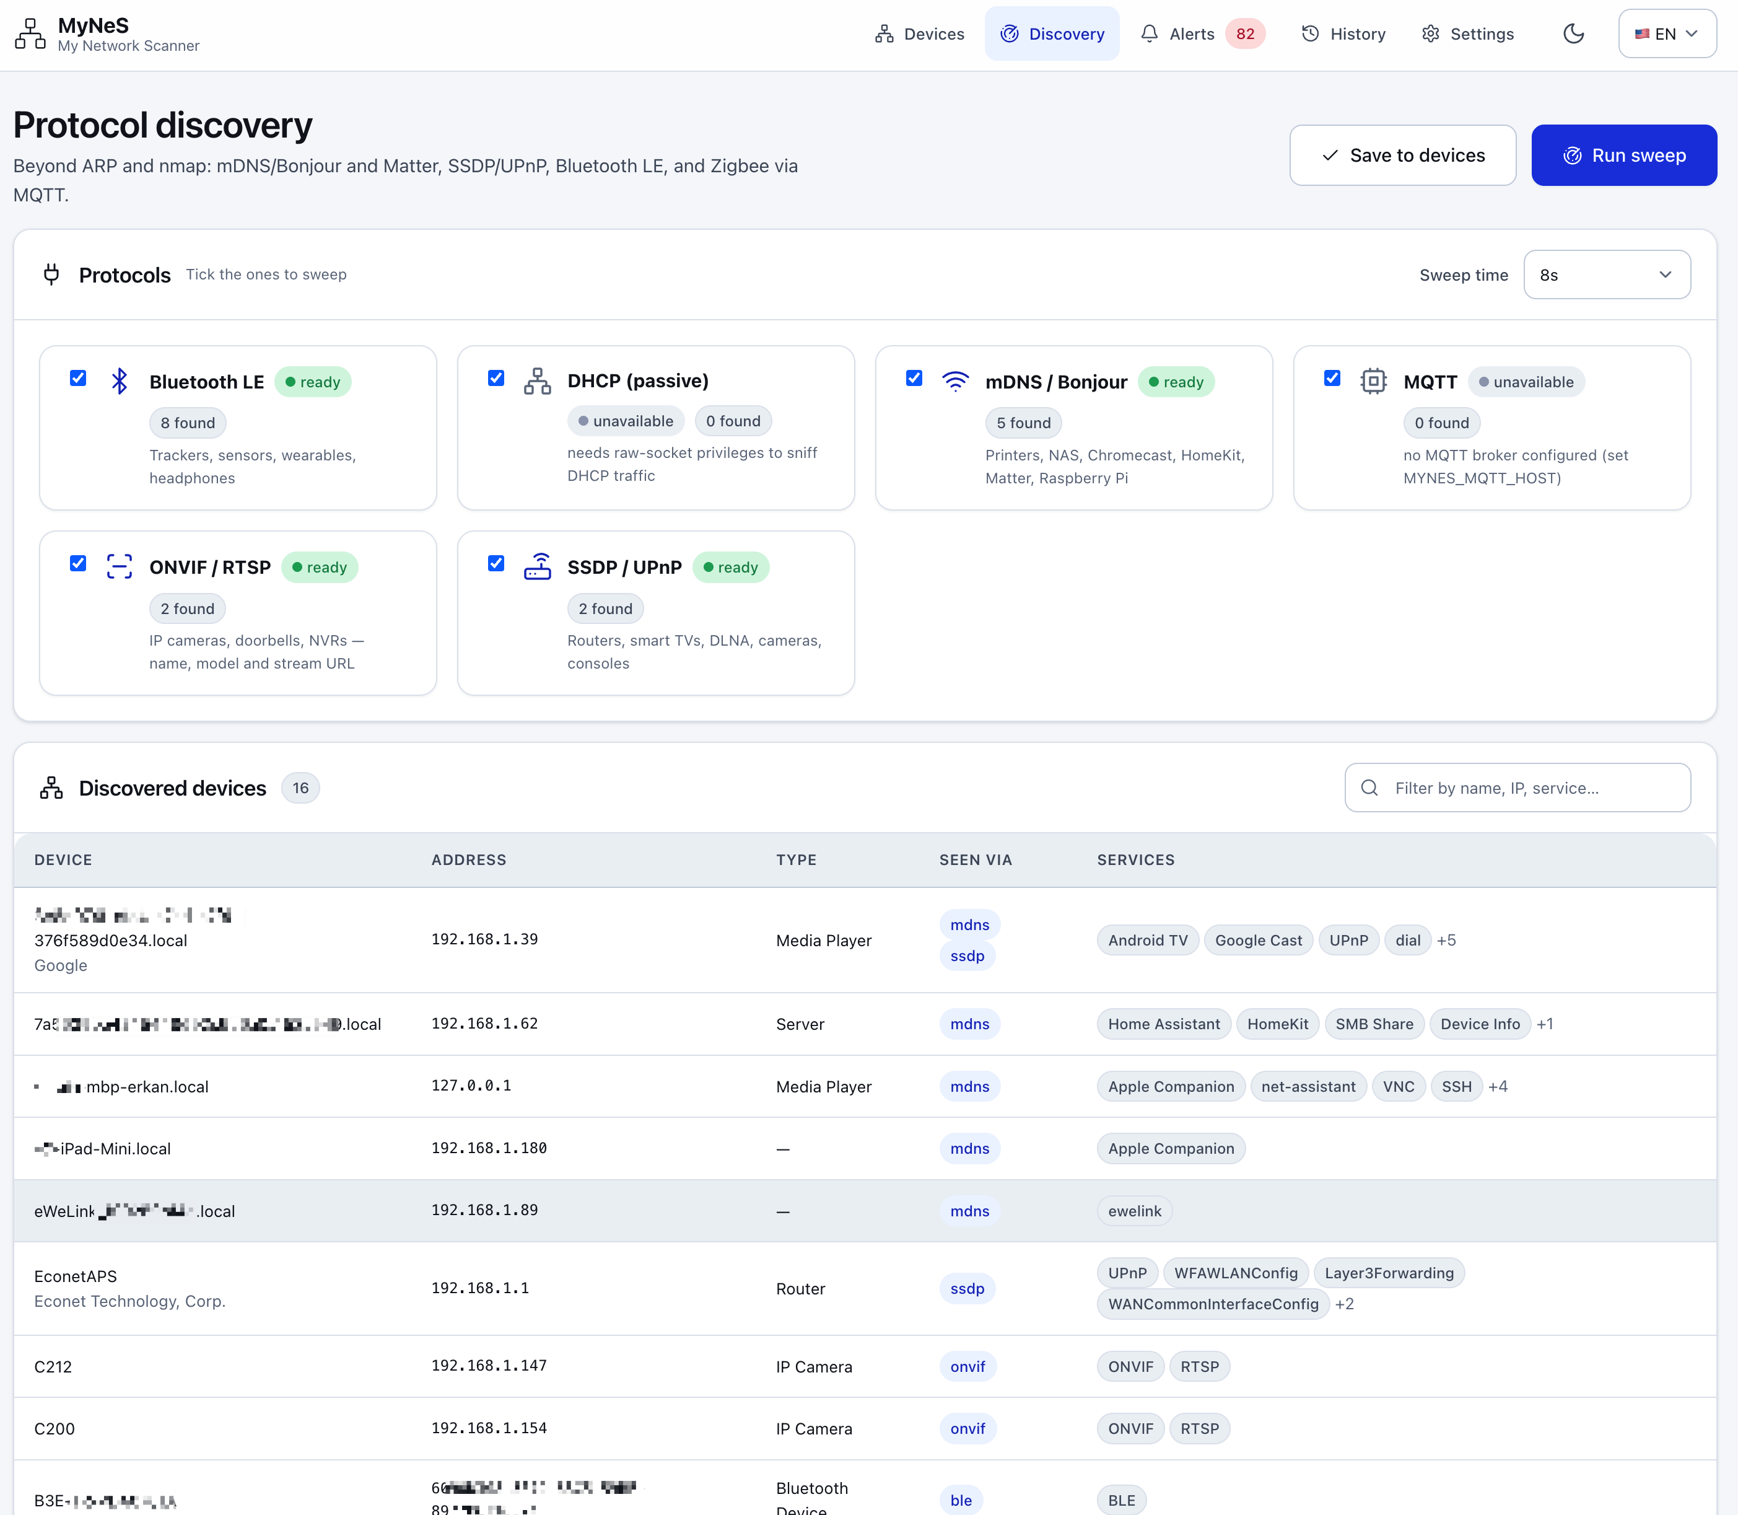Click the EconetAPS device name

tap(75, 1276)
